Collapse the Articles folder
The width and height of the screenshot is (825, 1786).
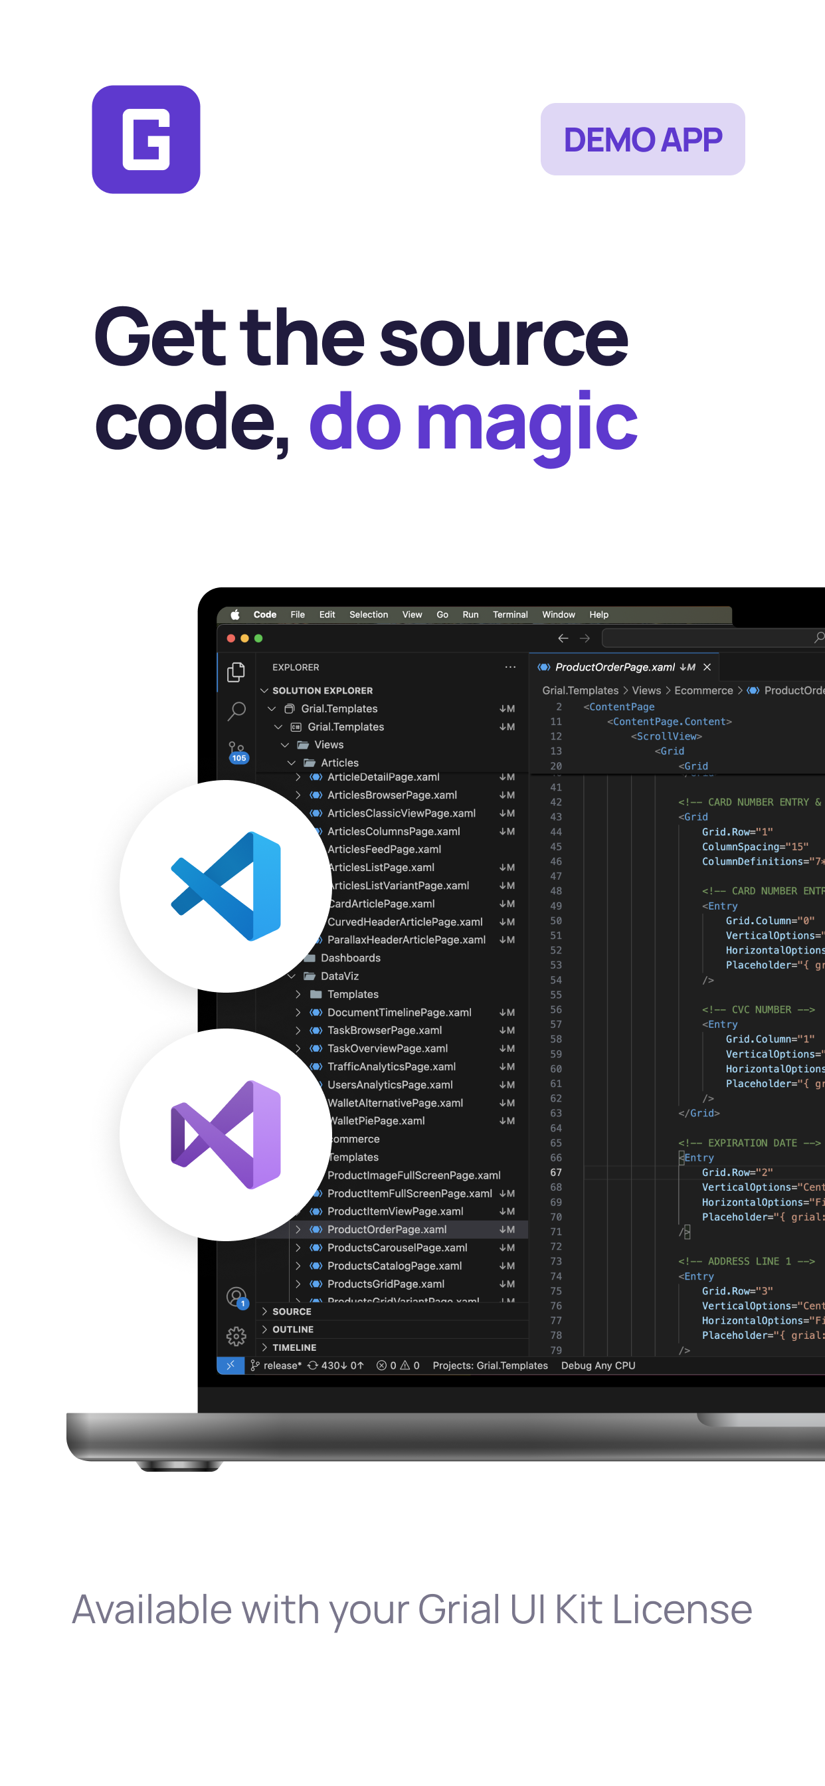click(292, 763)
